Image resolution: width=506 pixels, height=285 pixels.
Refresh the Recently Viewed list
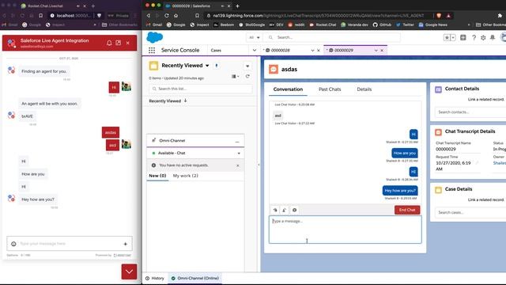click(247, 76)
